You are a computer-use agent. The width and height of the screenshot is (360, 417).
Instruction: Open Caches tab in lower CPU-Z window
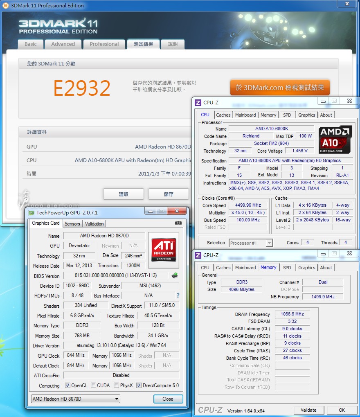(x=223, y=268)
